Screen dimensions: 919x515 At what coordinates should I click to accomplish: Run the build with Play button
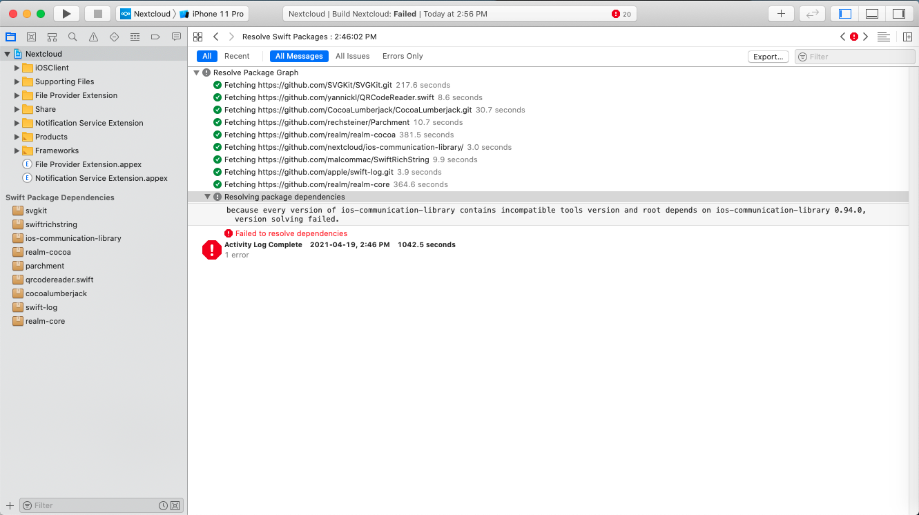point(66,14)
